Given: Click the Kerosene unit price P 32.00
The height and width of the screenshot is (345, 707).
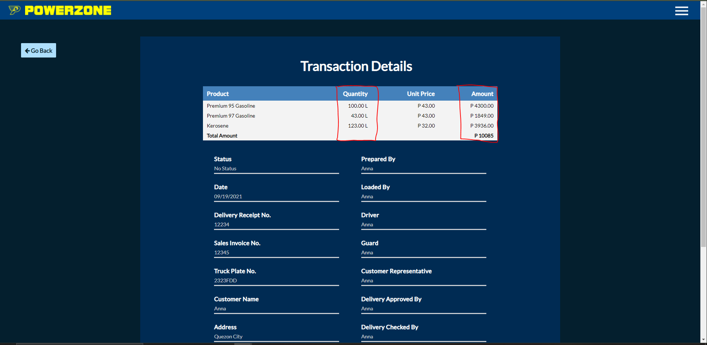Looking at the screenshot, I should click(426, 126).
